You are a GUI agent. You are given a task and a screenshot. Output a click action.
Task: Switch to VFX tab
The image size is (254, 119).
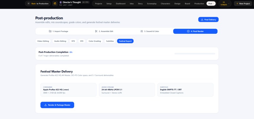click(x=73, y=41)
